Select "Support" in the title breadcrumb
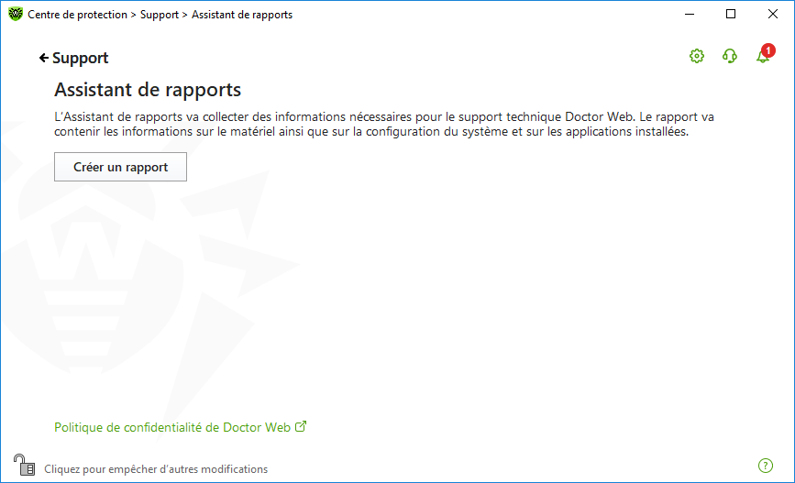 coord(160,15)
